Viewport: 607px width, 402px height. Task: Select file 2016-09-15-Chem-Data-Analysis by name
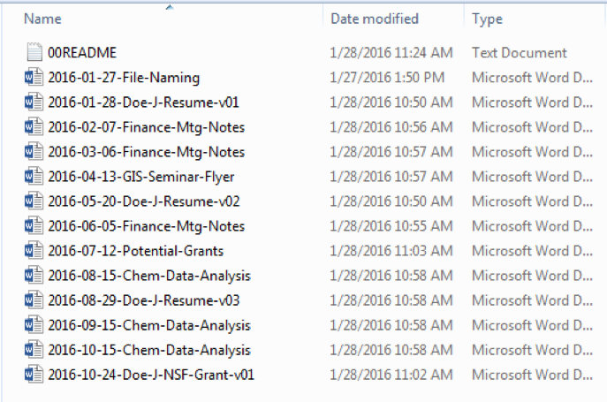click(x=148, y=325)
